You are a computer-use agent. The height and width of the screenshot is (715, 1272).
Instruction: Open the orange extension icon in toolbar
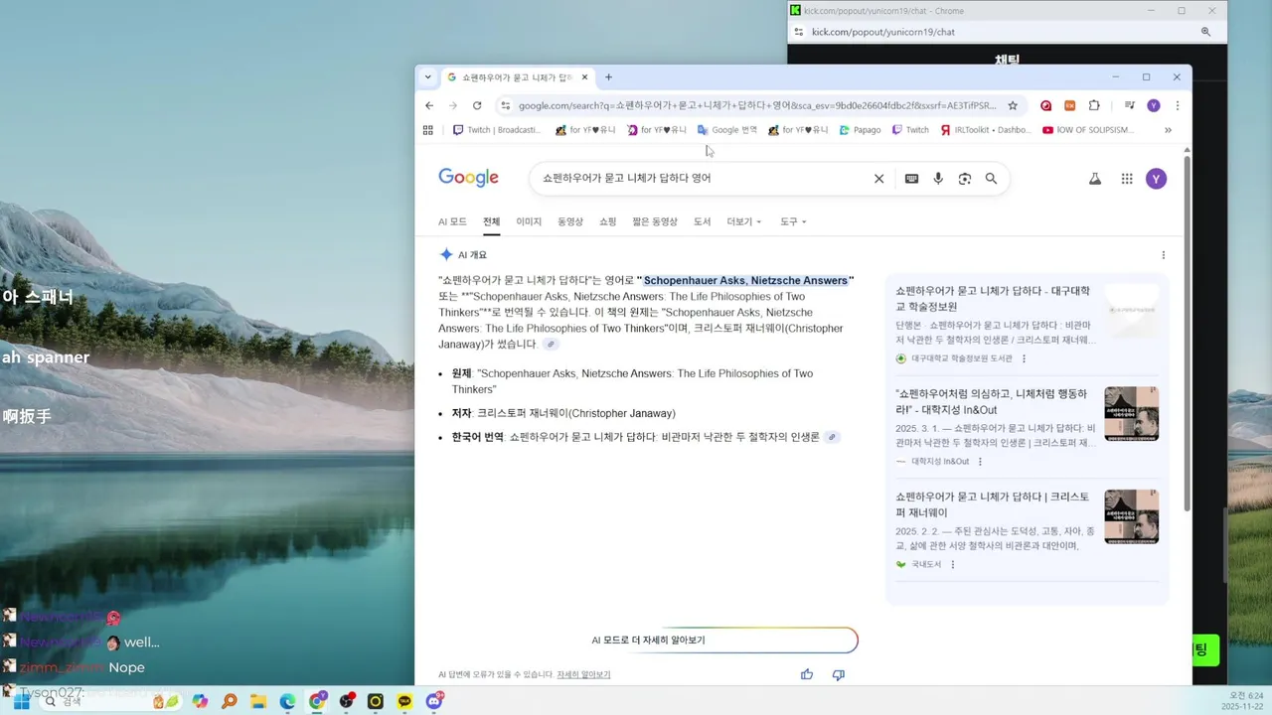(1070, 105)
